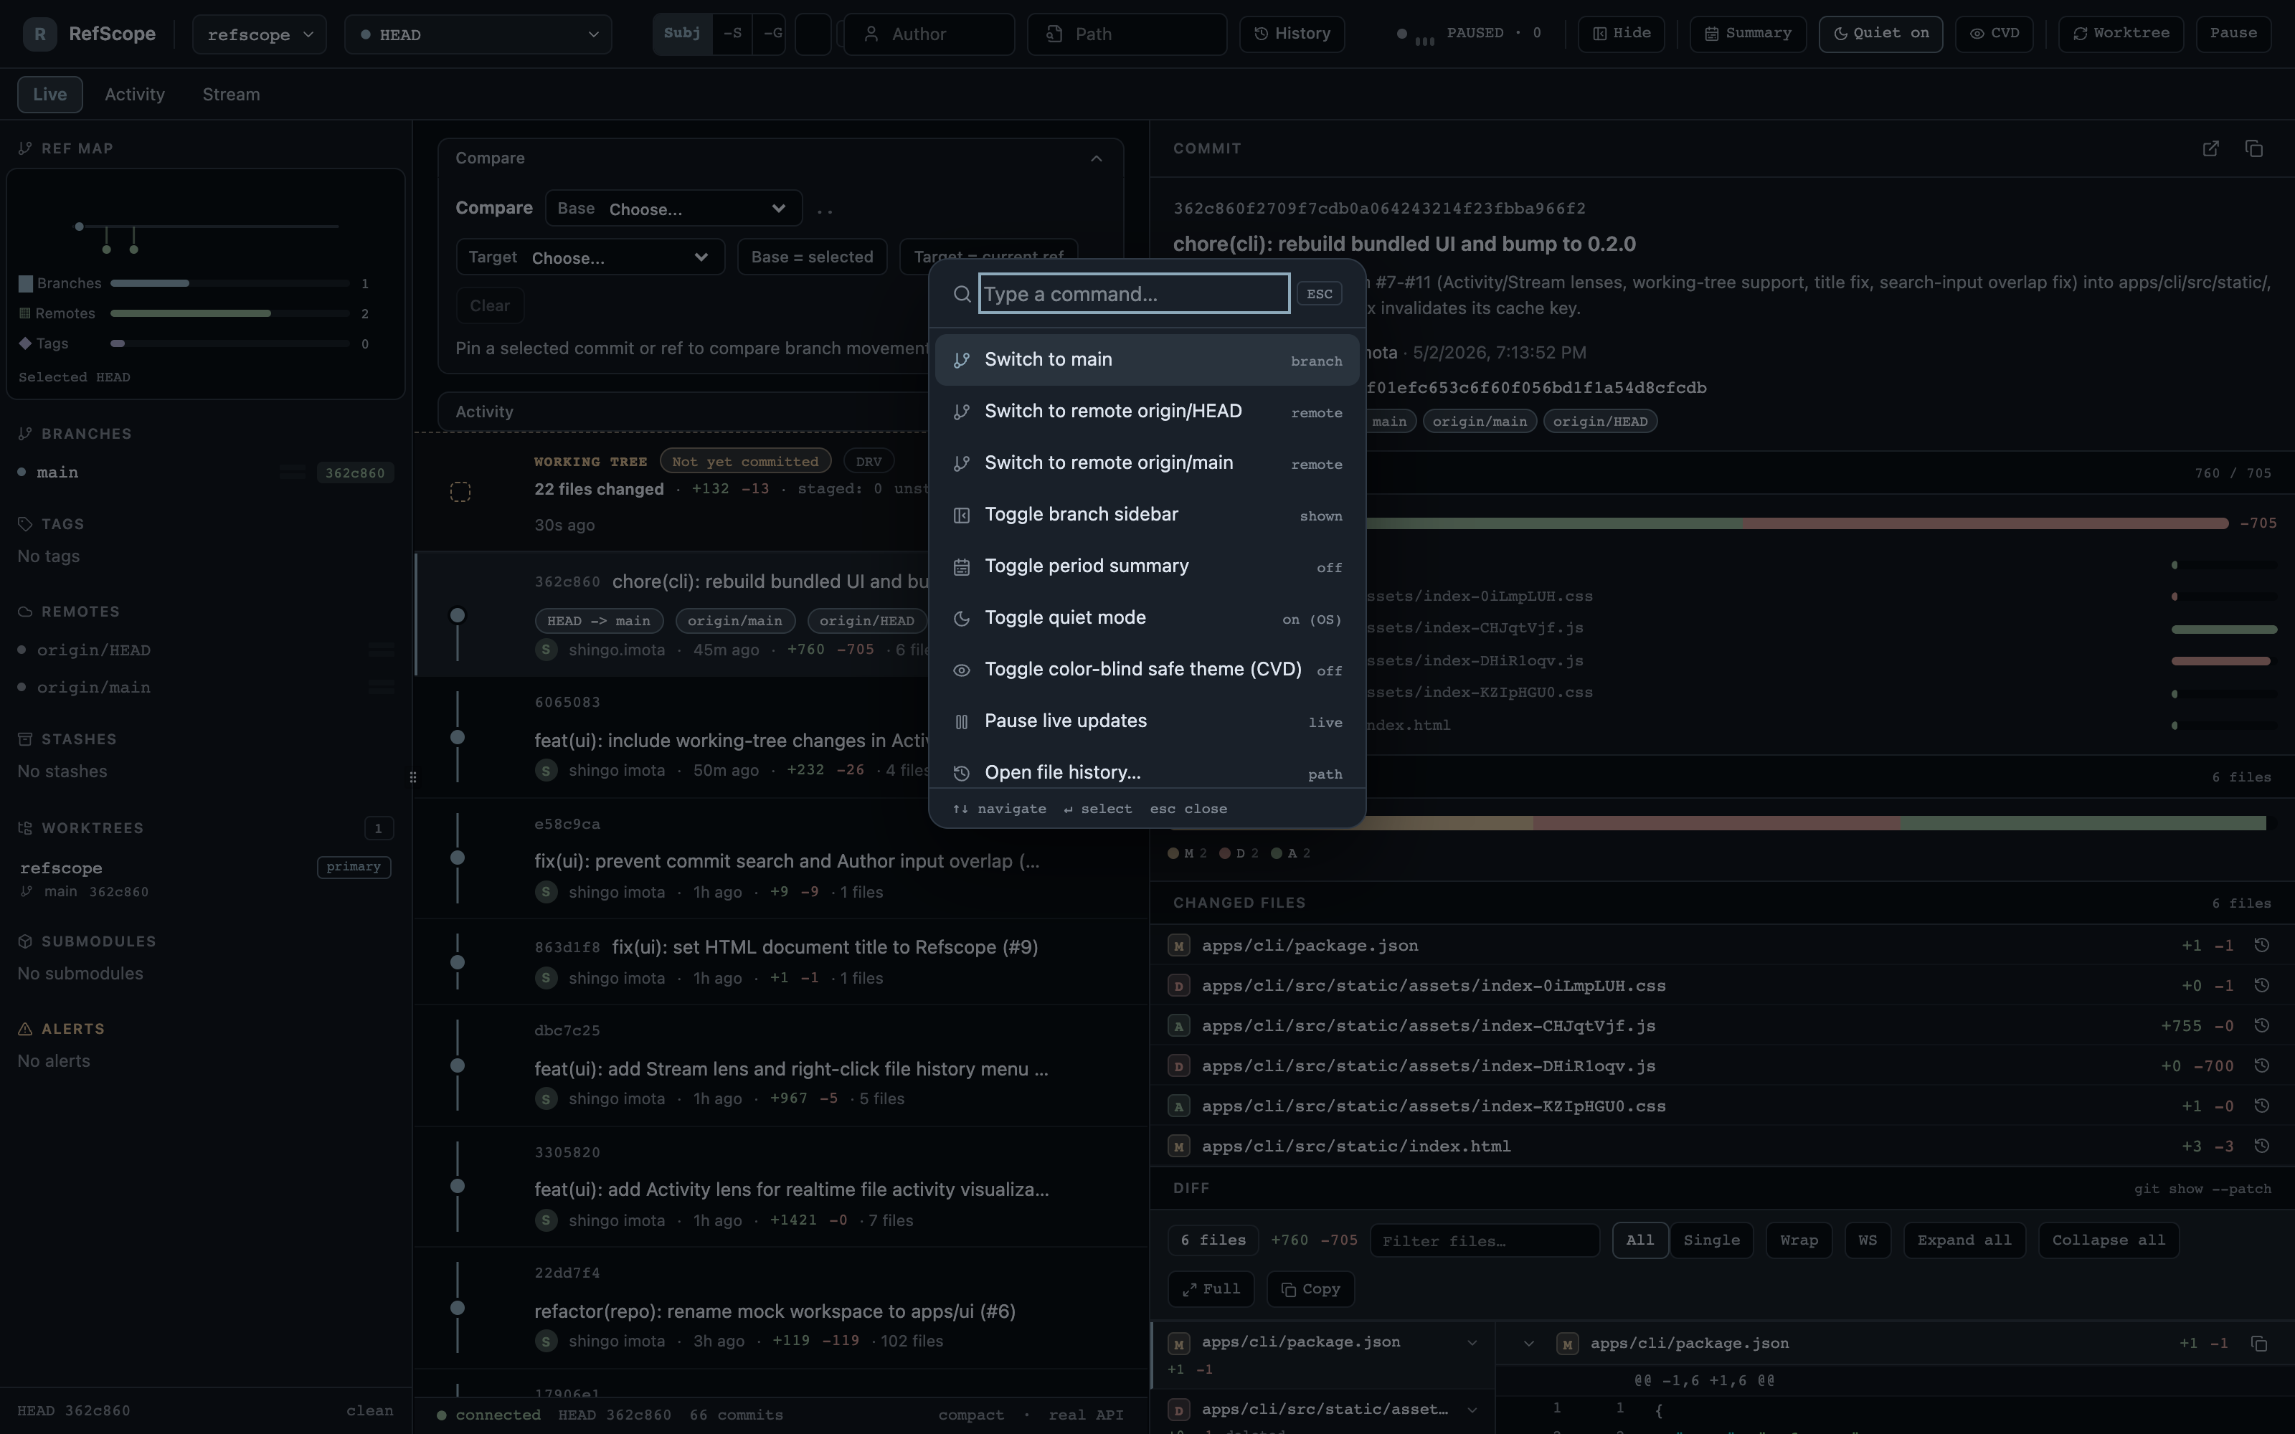Open the diff in Full view

click(x=1211, y=1289)
